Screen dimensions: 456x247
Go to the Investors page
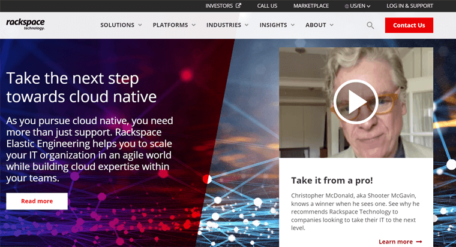(x=219, y=6)
